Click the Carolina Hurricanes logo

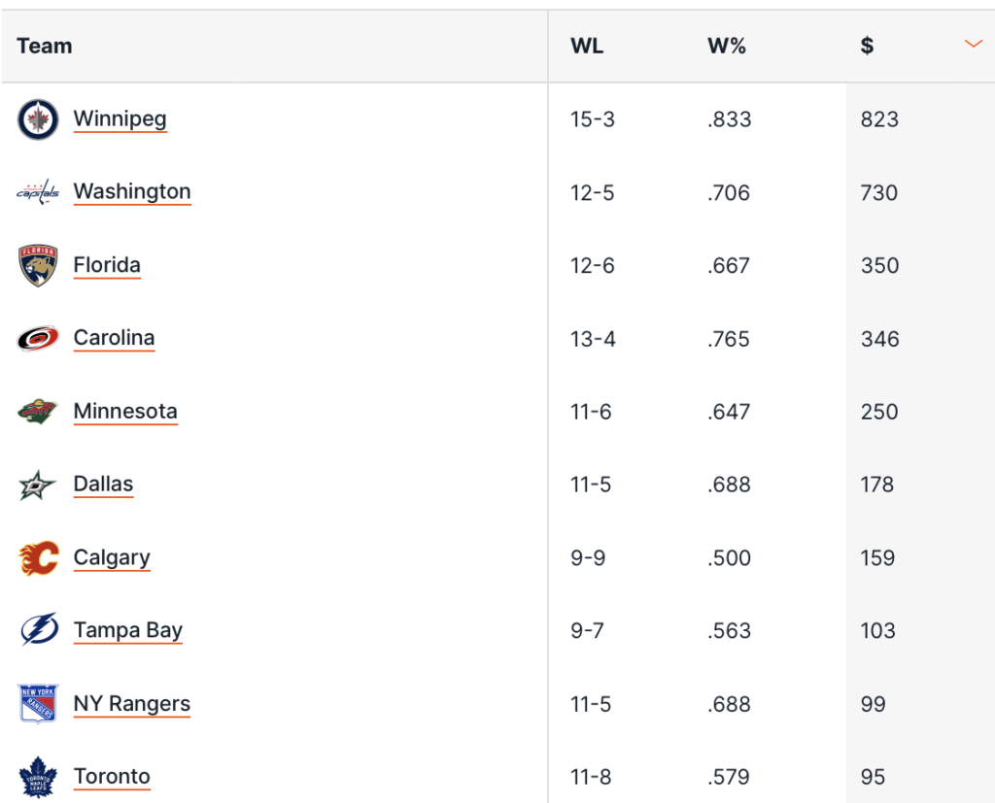(38, 338)
